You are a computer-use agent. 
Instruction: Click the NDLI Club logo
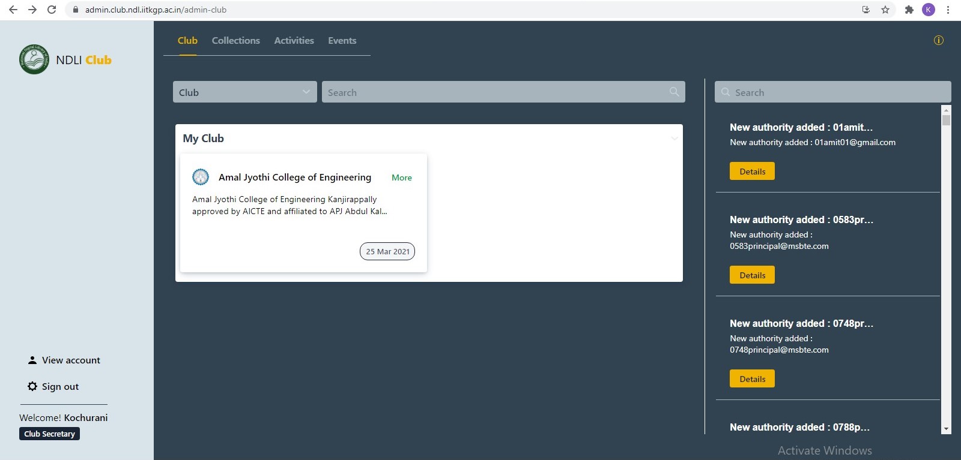click(34, 59)
